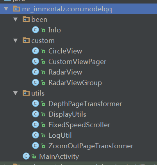Click the MainActivity class icon
This screenshot has height=165, width=157.
26,156
